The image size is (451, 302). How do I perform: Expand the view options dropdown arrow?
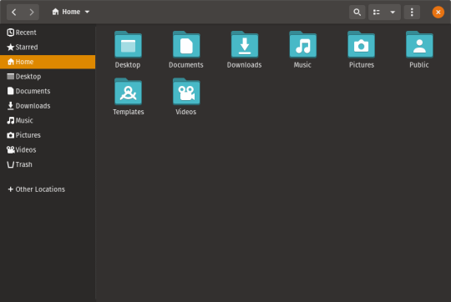pos(393,12)
